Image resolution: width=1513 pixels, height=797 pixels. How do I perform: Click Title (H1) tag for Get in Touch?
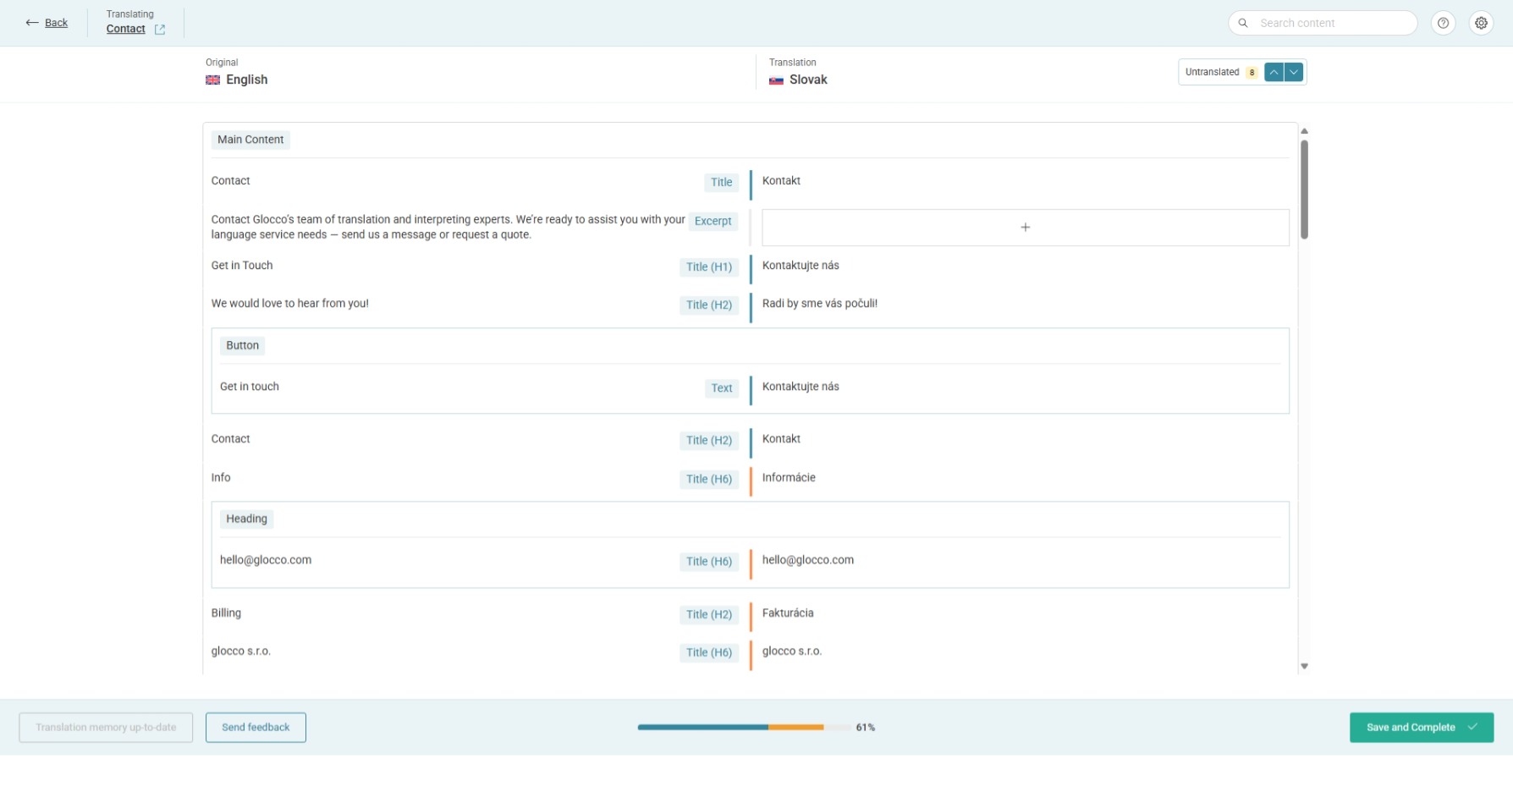(x=709, y=267)
